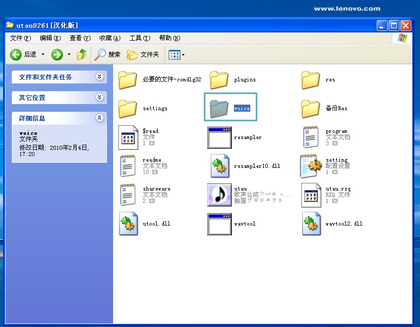Select the readme text document icon
This screenshot has height=327, width=420.
[x=127, y=166]
